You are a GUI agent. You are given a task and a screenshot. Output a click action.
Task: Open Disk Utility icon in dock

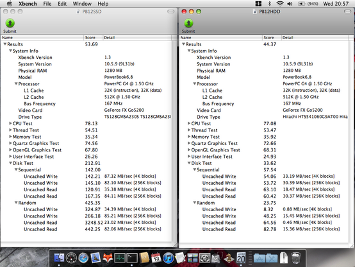click(217, 258)
